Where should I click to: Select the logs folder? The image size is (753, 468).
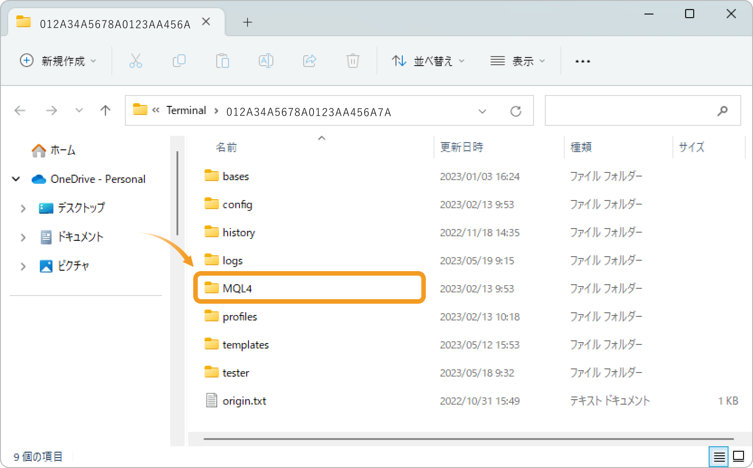pyautogui.click(x=233, y=261)
